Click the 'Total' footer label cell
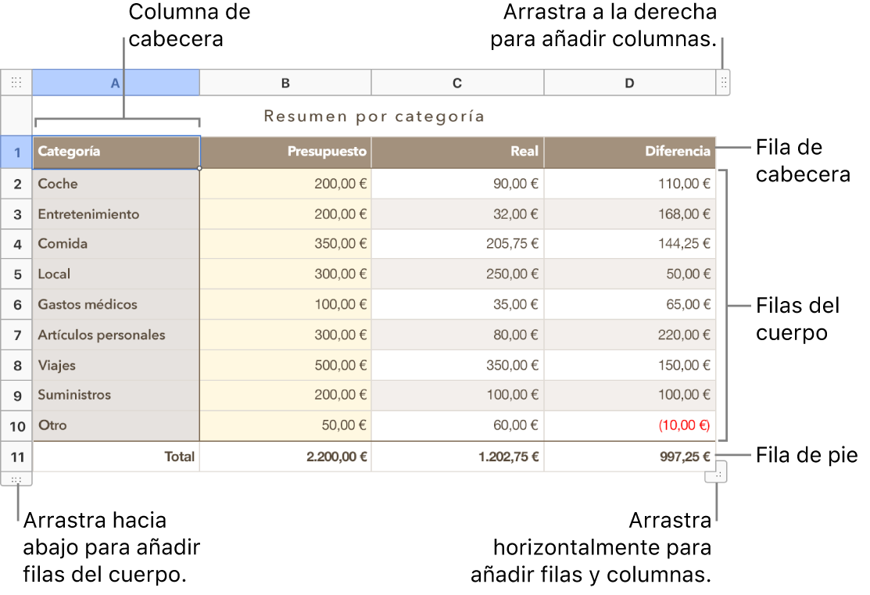 (x=116, y=457)
